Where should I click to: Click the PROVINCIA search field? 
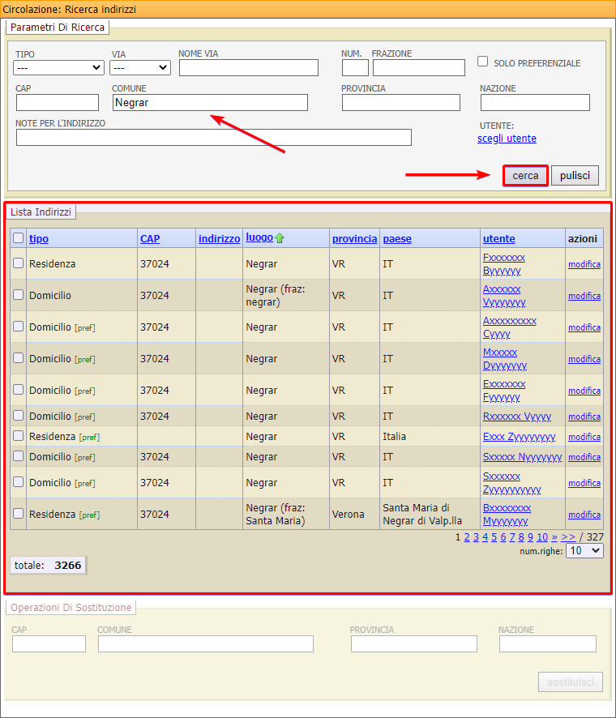(400, 102)
